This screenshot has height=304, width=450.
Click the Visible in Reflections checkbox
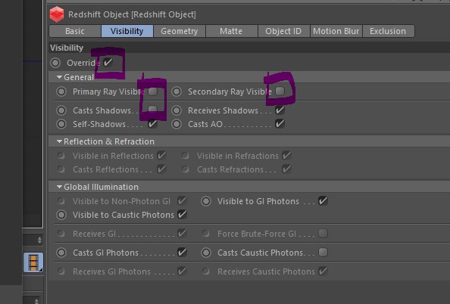click(x=161, y=156)
